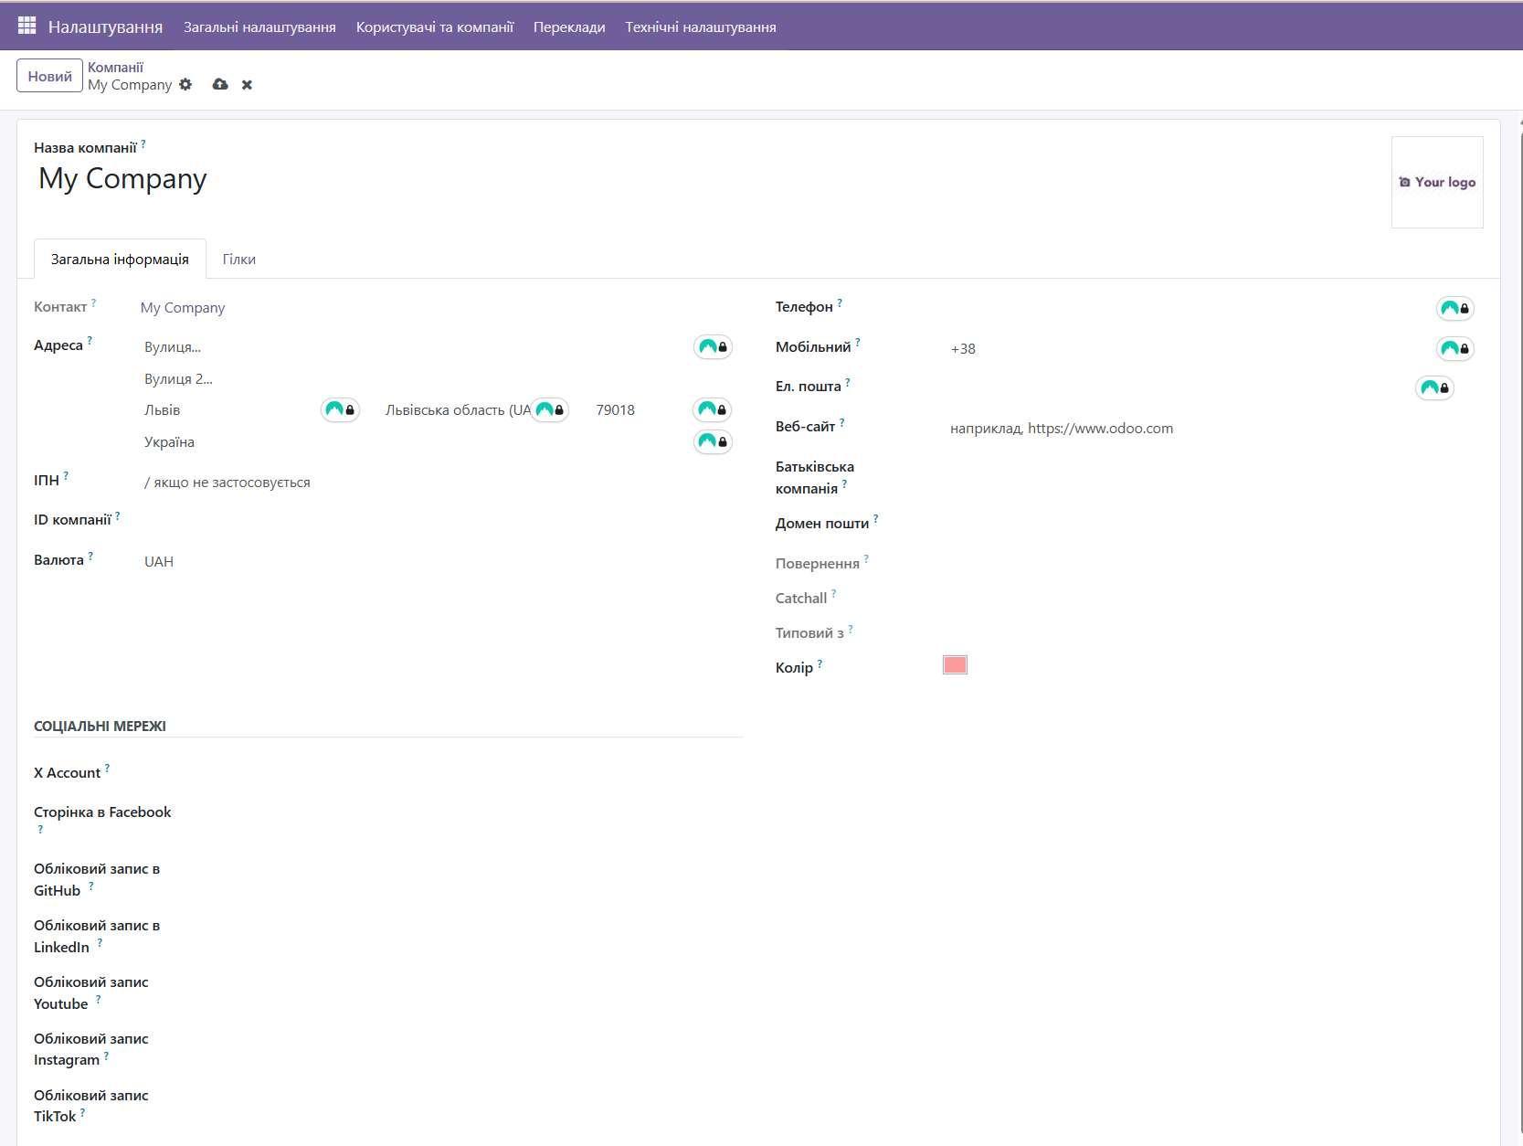The width and height of the screenshot is (1523, 1146).
Task: Click the Новий button
Action: (x=49, y=76)
